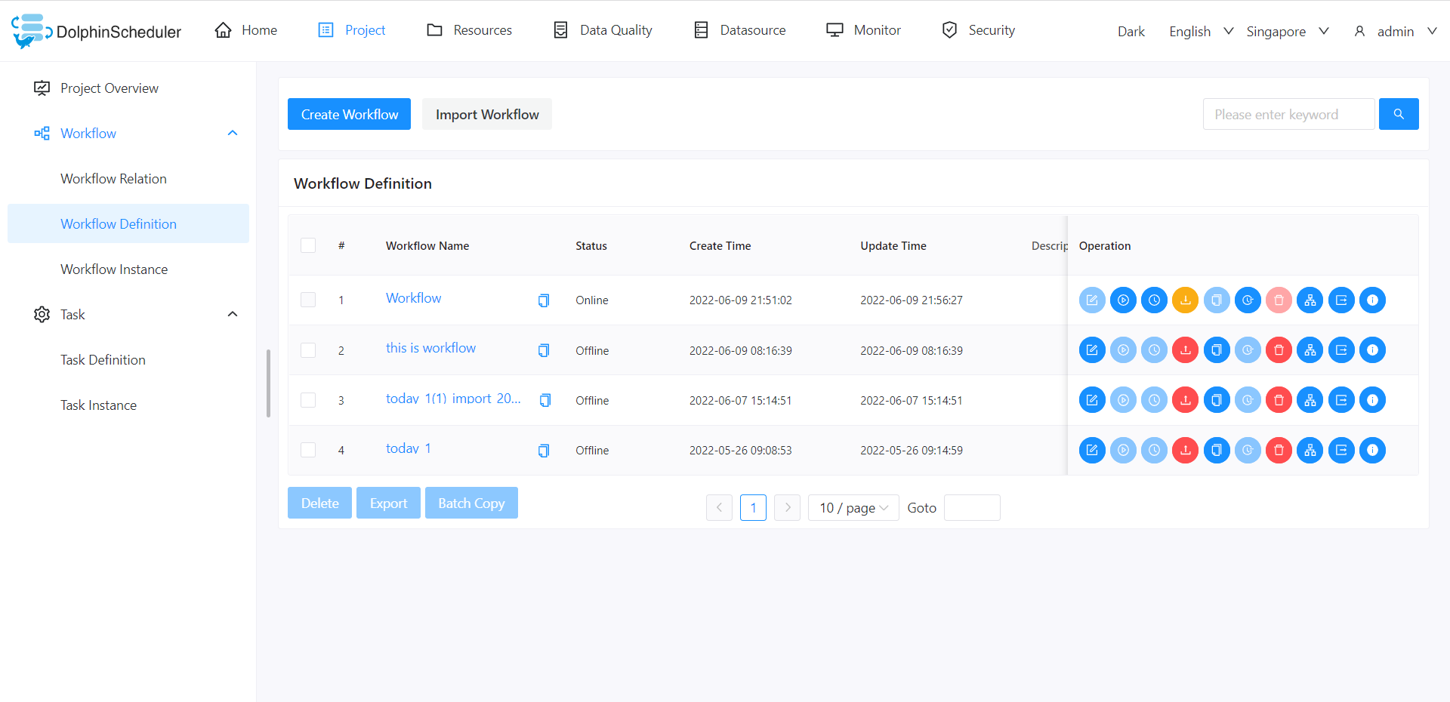This screenshot has height=702, width=1450.
Task: Open Workflow Instance in the sidebar
Action: click(114, 269)
